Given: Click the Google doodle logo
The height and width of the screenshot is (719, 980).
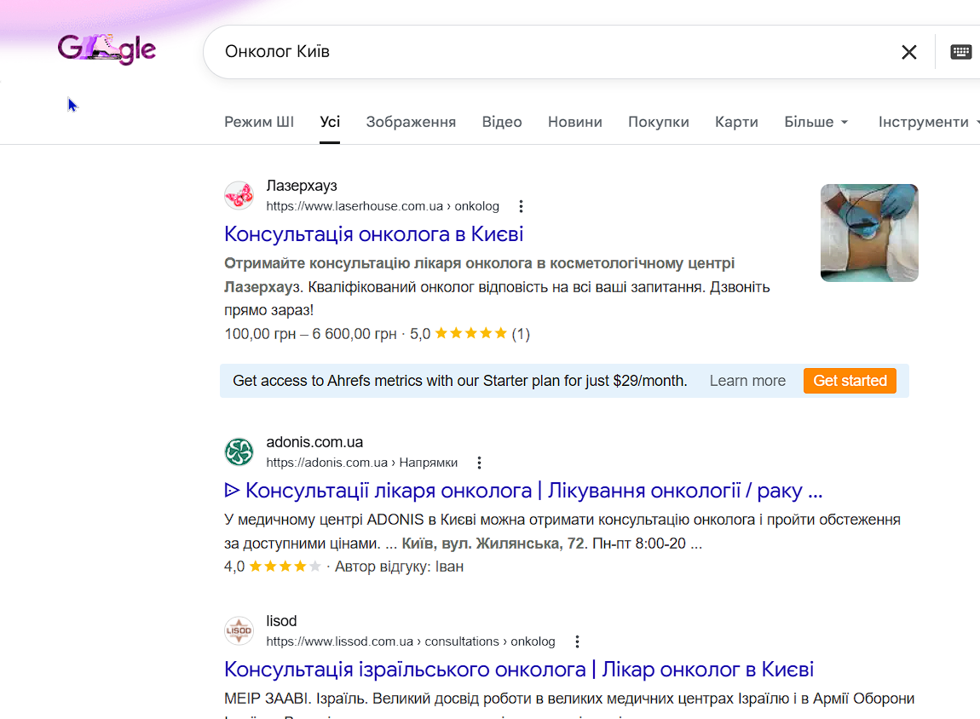Looking at the screenshot, I should click(107, 49).
